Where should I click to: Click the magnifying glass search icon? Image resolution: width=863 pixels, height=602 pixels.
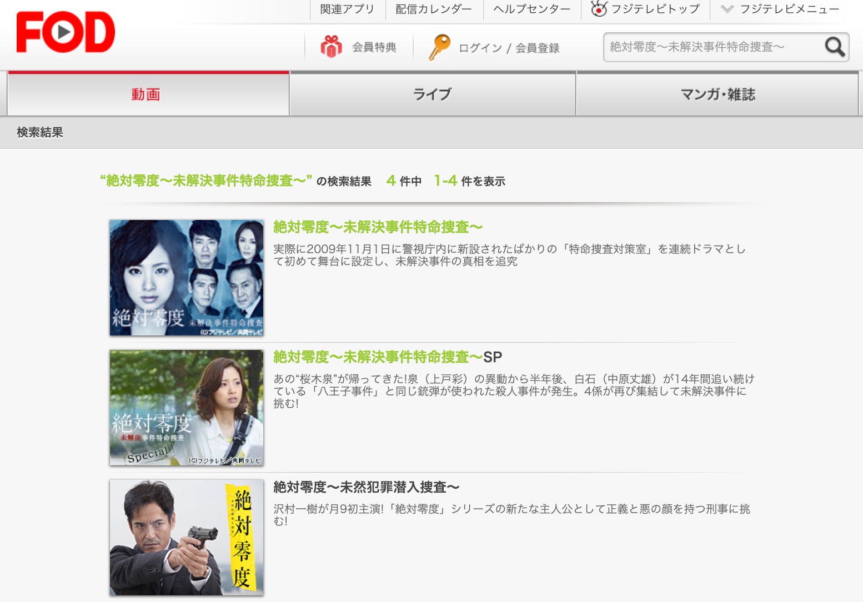pos(834,47)
